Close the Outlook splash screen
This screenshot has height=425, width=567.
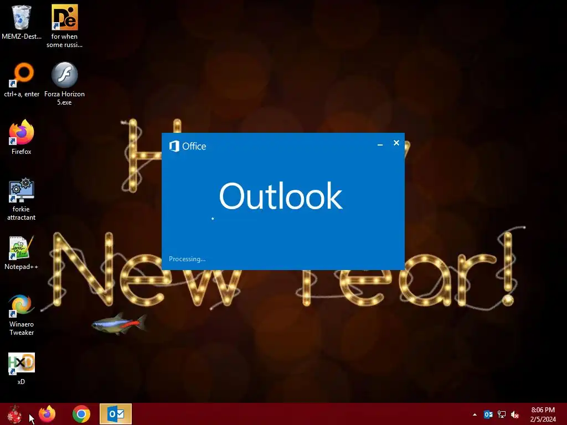396,143
